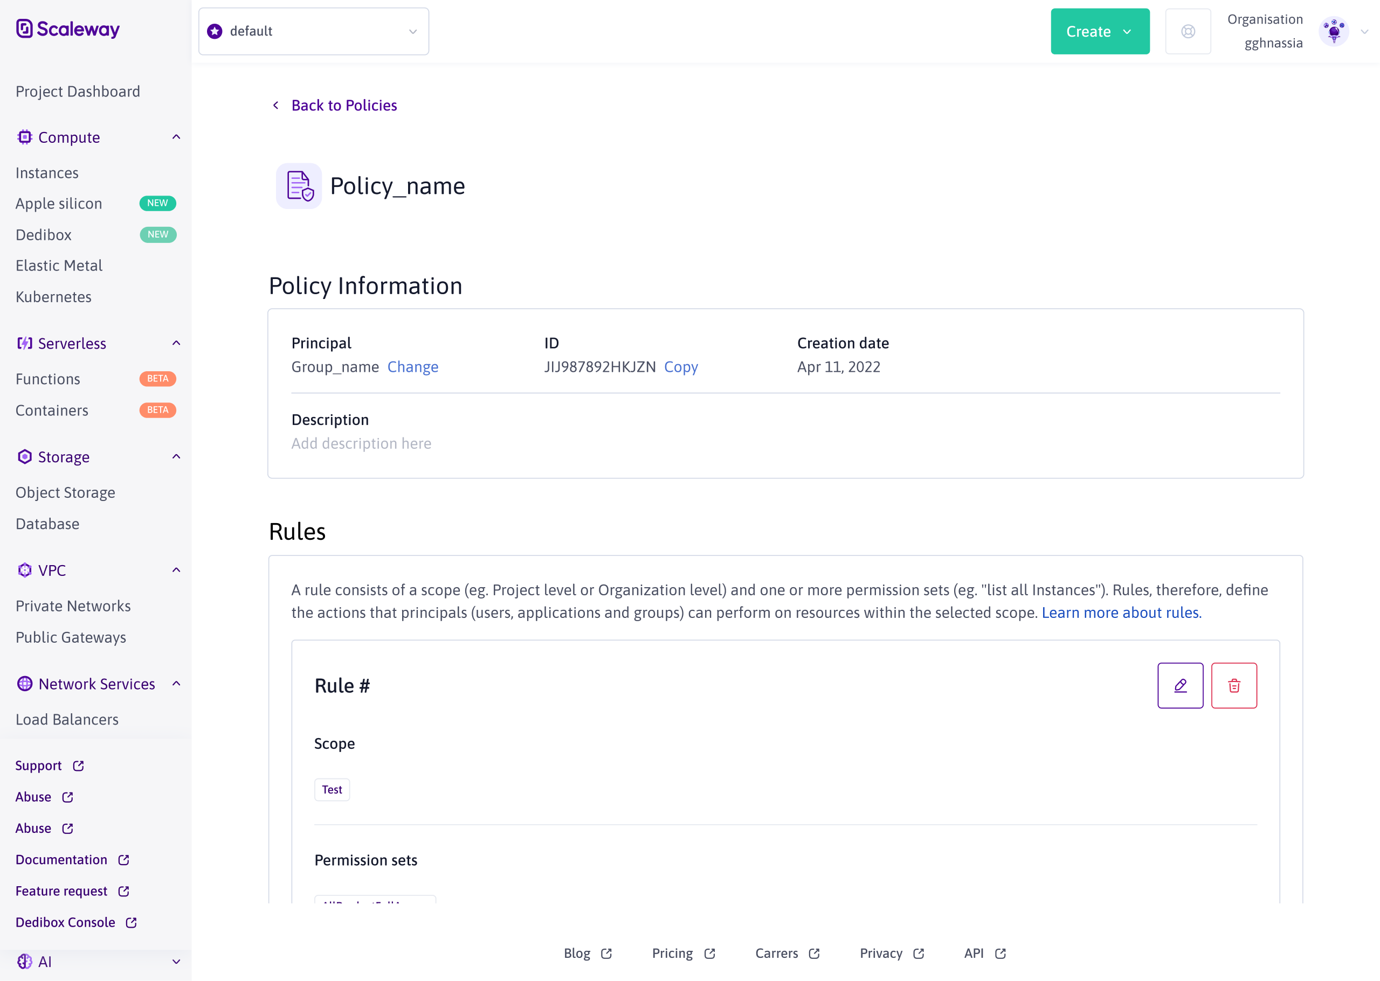Expand the AI section
This screenshot has height=981, width=1380.
point(176,962)
